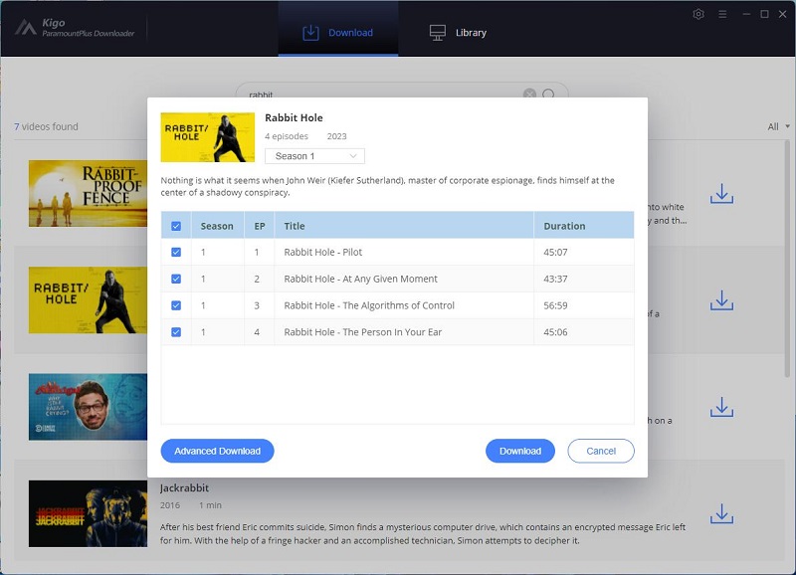Open the settings gear icon
This screenshot has height=575, width=796.
[x=698, y=14]
